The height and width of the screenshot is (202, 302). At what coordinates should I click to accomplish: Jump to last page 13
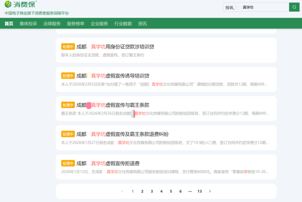[199, 191]
